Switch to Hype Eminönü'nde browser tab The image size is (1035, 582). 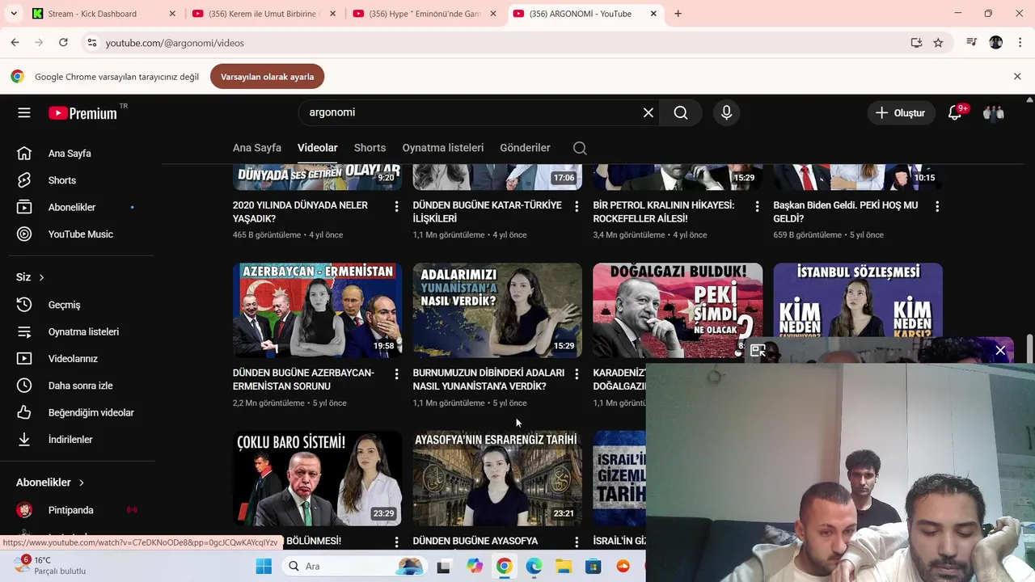(424, 14)
